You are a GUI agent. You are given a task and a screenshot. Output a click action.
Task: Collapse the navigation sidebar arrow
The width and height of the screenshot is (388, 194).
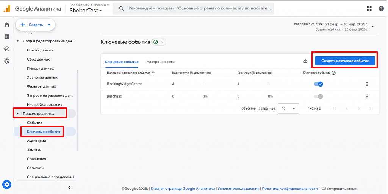(x=70, y=188)
